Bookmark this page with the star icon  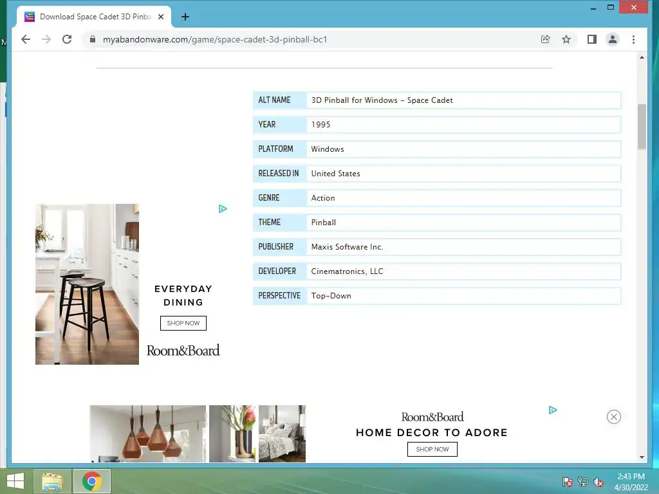pos(566,39)
